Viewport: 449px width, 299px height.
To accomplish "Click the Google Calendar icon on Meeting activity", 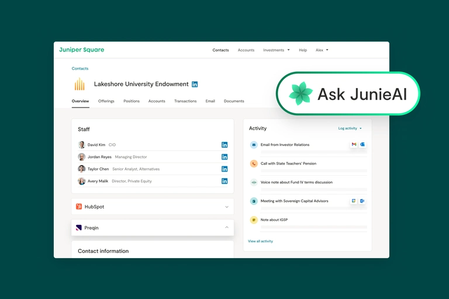I will pos(354,201).
